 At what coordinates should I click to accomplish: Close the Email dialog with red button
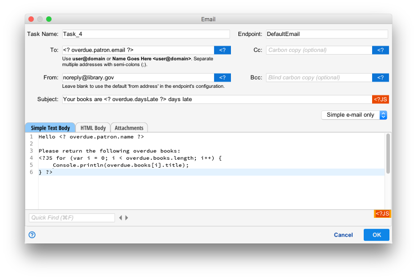point(31,19)
